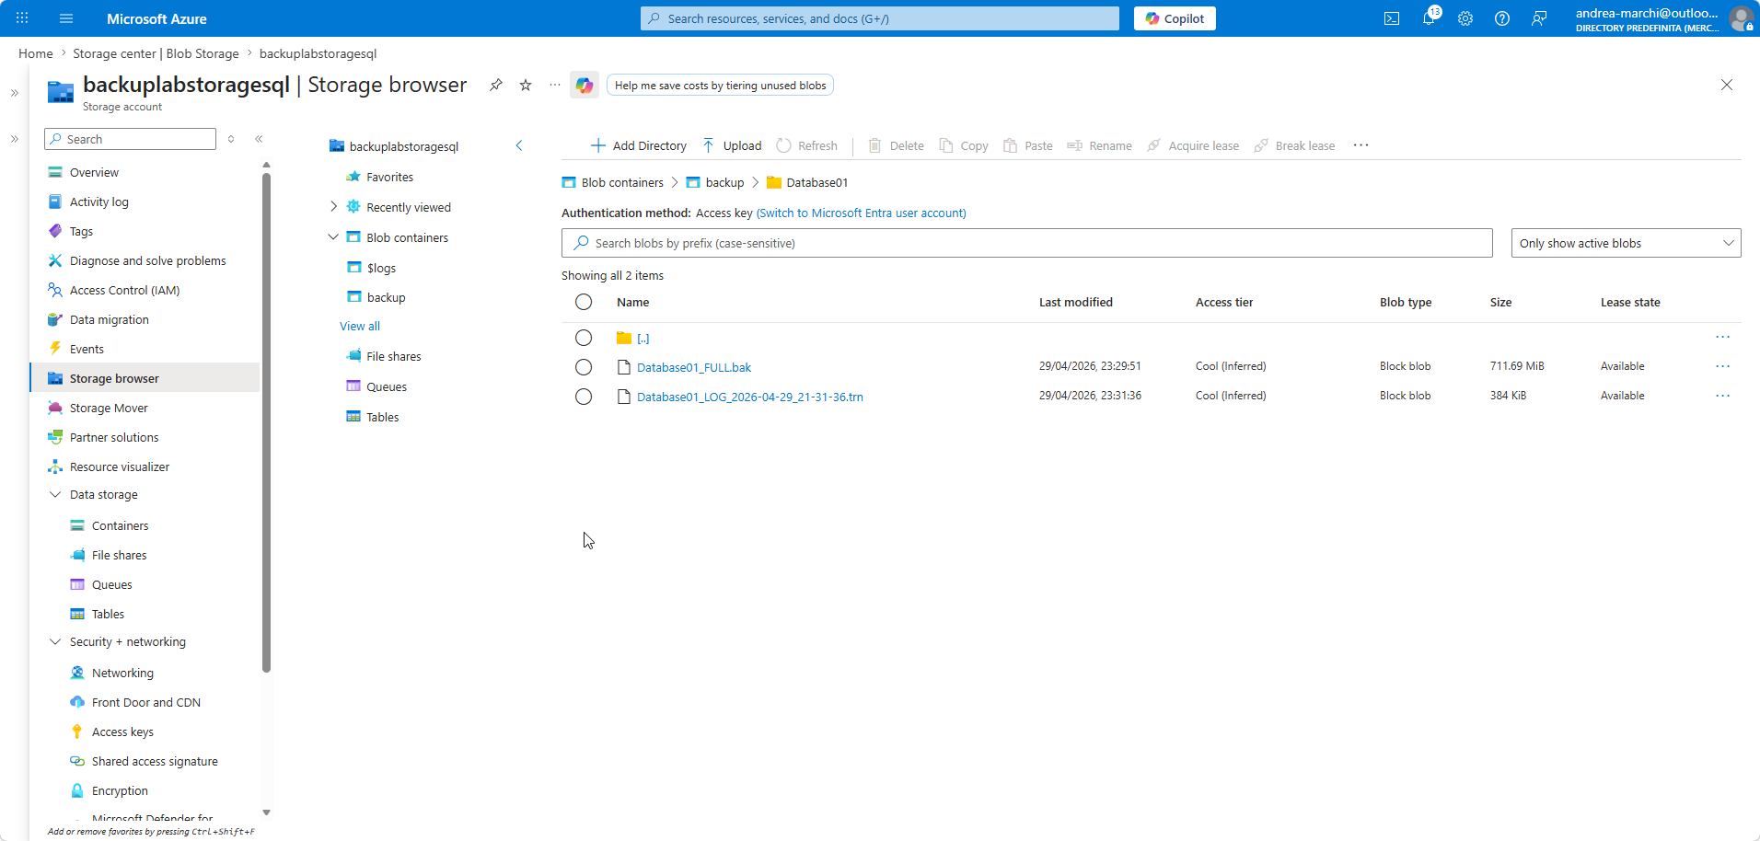Collapse the Data storage section
Screen dimensions: 1760x841
(55, 494)
